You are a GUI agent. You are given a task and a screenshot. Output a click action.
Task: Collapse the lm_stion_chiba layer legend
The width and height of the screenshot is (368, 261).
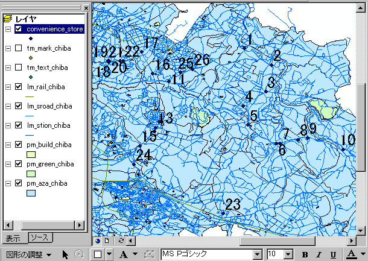coord(8,125)
